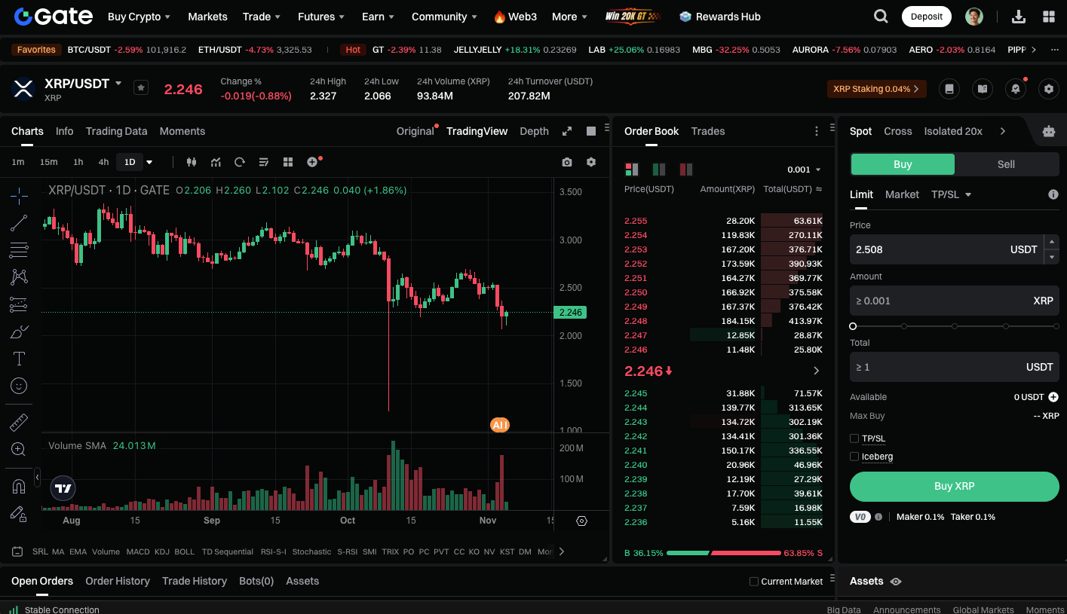Select the ruler measure tool

[x=19, y=422]
